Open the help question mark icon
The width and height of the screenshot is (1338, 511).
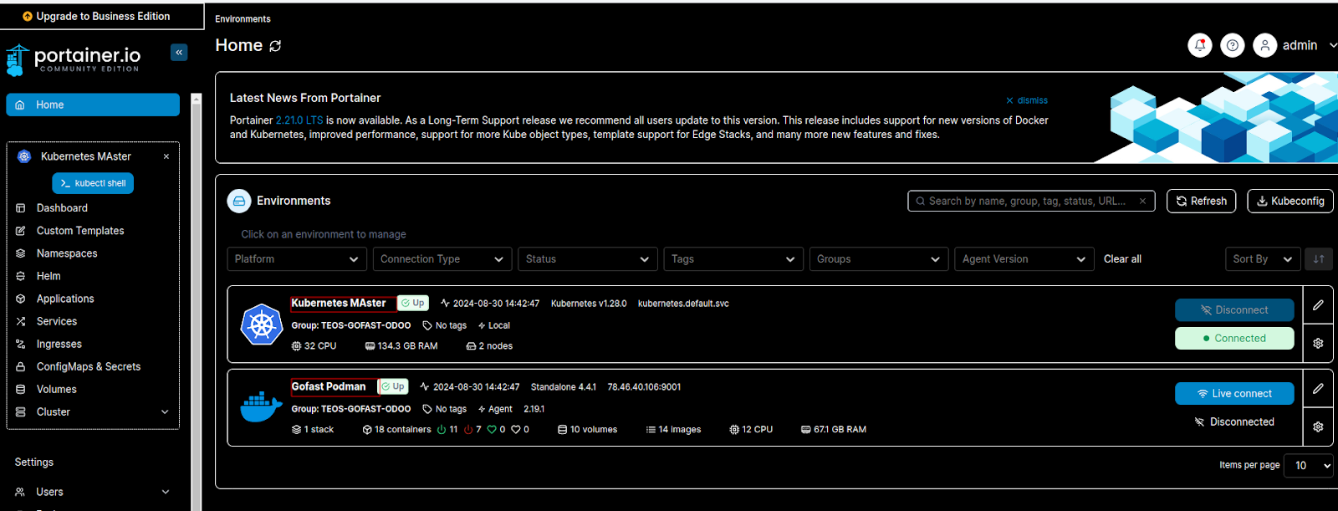(x=1233, y=45)
